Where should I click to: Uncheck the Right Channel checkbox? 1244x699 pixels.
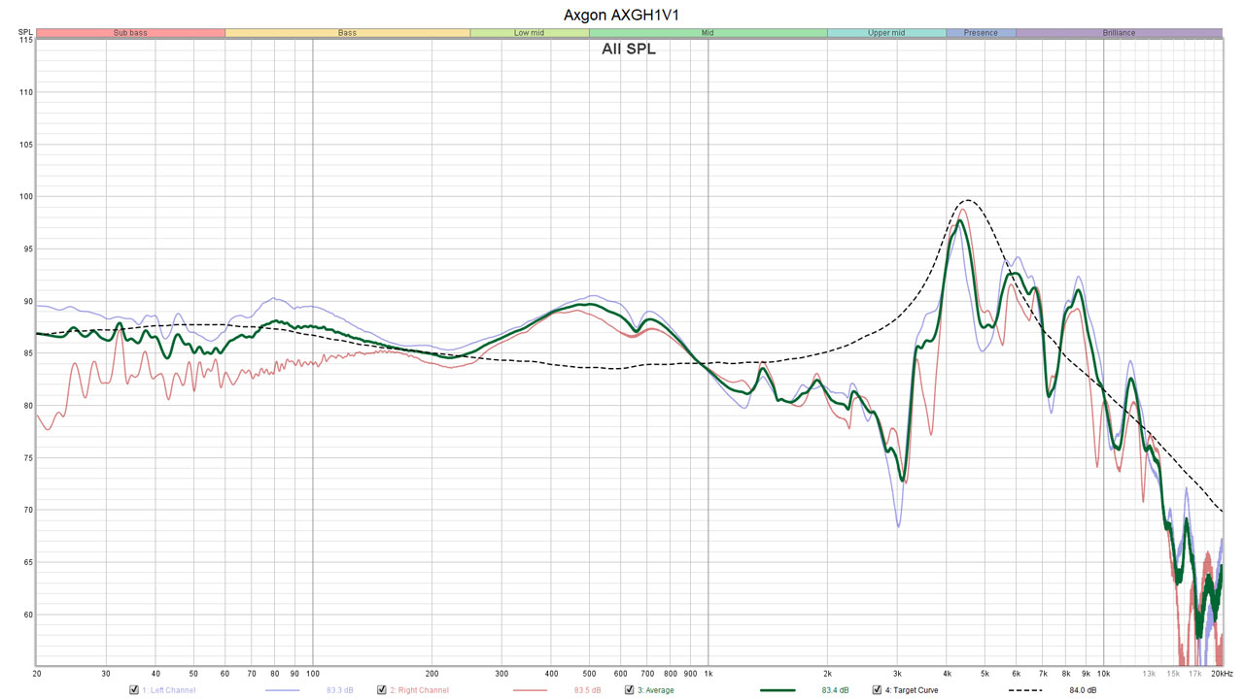coord(381,690)
